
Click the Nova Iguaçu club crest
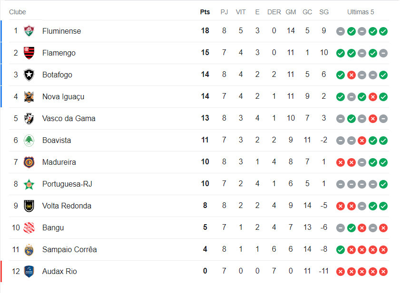click(29, 96)
